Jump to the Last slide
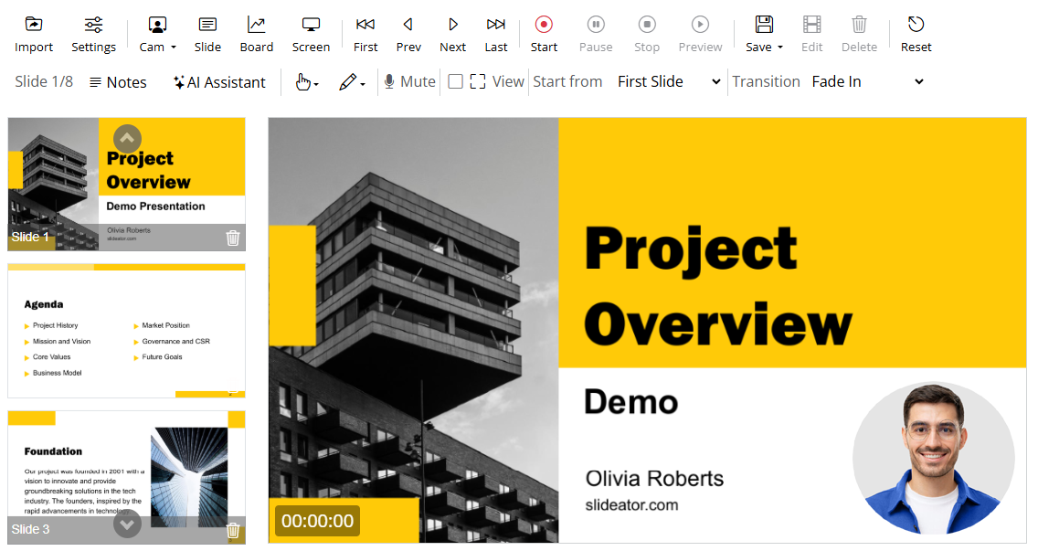The image size is (1038, 551). [496, 35]
